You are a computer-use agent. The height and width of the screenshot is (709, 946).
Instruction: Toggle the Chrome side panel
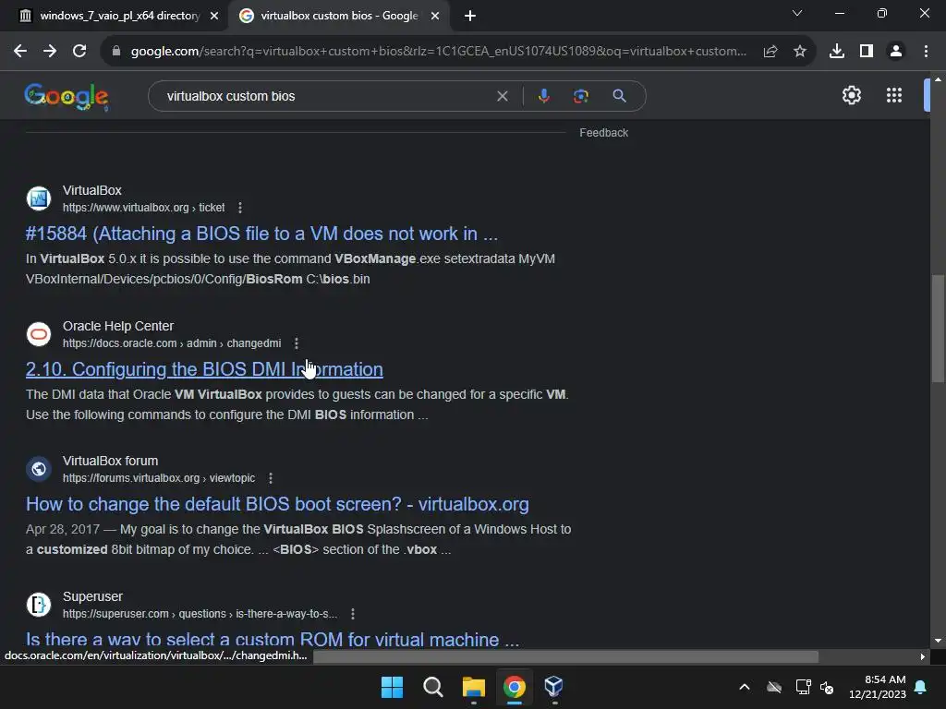pos(867,52)
